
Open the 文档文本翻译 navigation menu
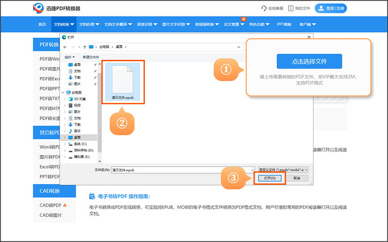(118, 24)
